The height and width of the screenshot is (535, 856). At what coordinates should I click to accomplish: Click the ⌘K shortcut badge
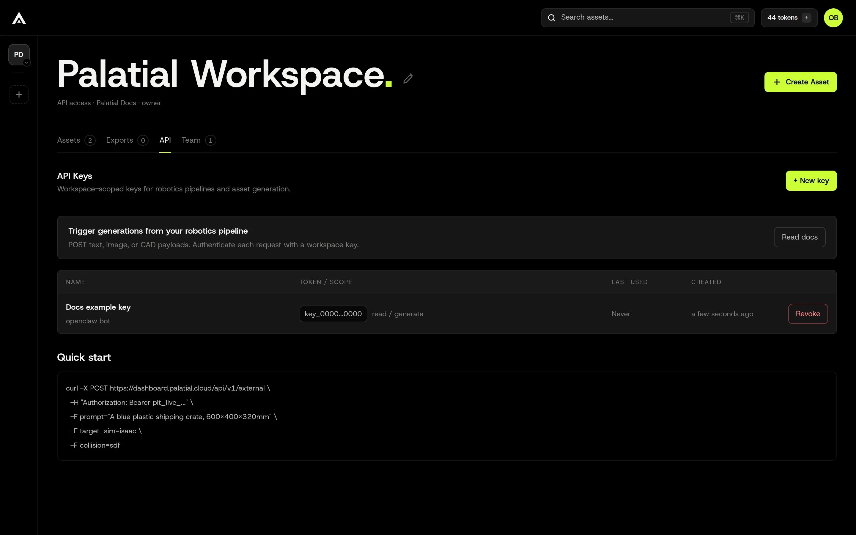tap(739, 18)
